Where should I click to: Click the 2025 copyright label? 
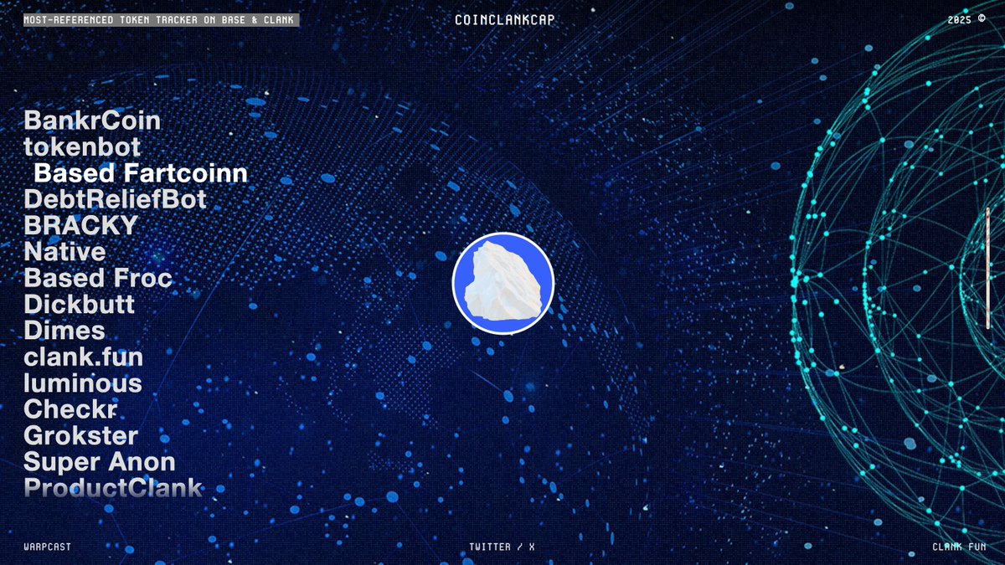coord(967,19)
